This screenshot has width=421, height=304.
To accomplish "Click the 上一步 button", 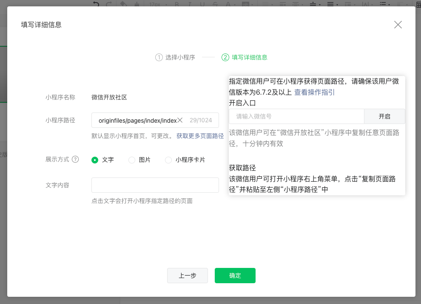I will pyautogui.click(x=188, y=275).
